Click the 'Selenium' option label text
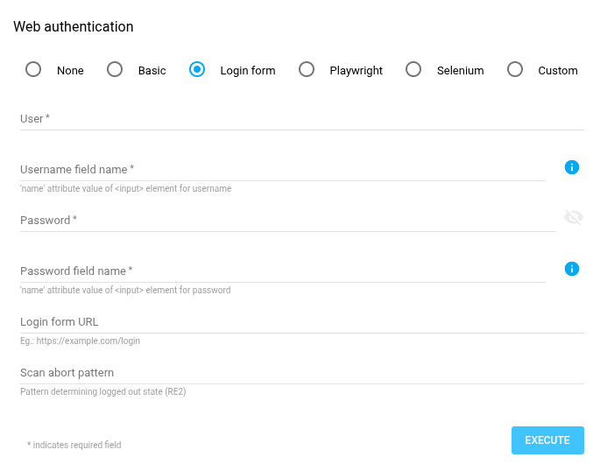This screenshot has height=471, width=600. (x=460, y=71)
